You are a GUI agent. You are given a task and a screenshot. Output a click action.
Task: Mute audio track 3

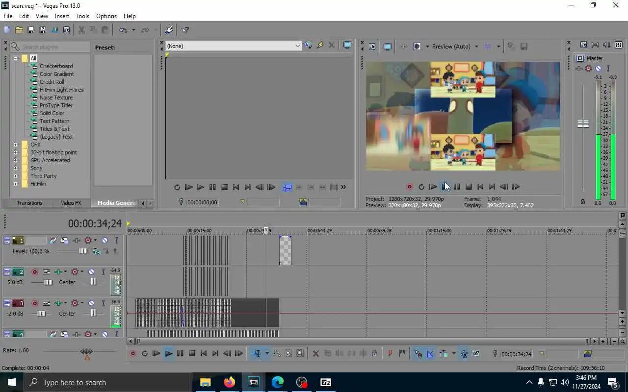(91, 303)
